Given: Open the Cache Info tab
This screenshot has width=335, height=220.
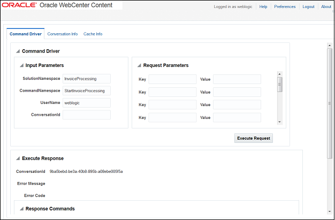Looking at the screenshot, I should coord(93,34).
